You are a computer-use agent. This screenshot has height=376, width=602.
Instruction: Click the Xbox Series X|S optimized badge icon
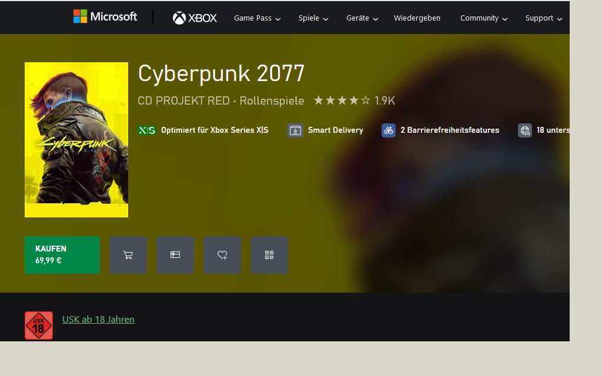(146, 130)
